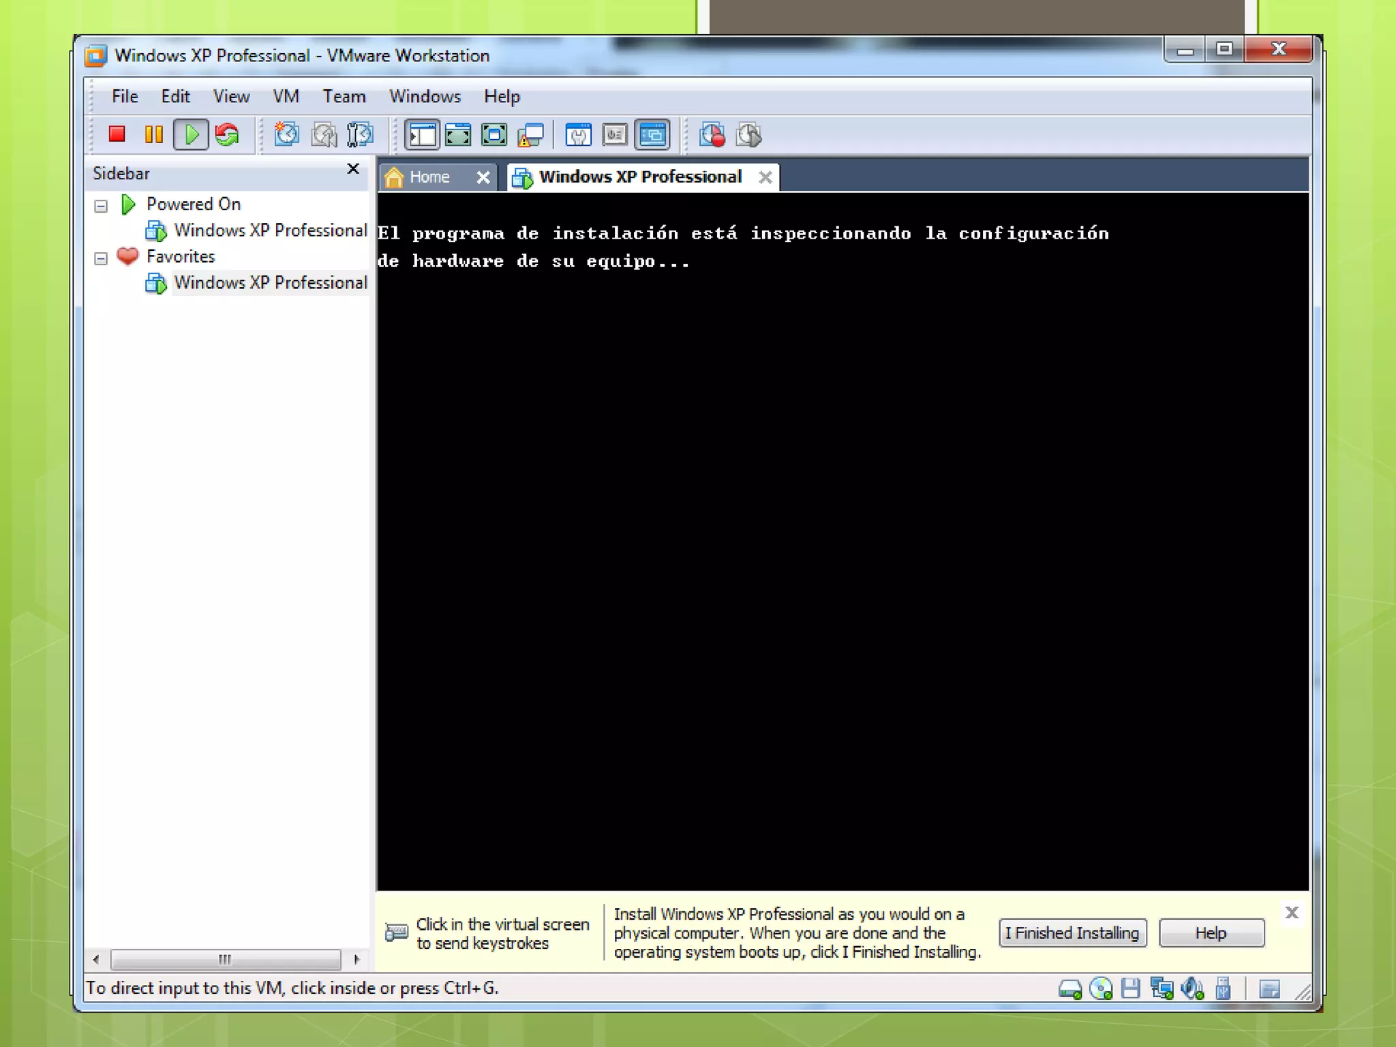This screenshot has width=1396, height=1047.
Task: Enter full screen mode icon
Action: [x=494, y=134]
